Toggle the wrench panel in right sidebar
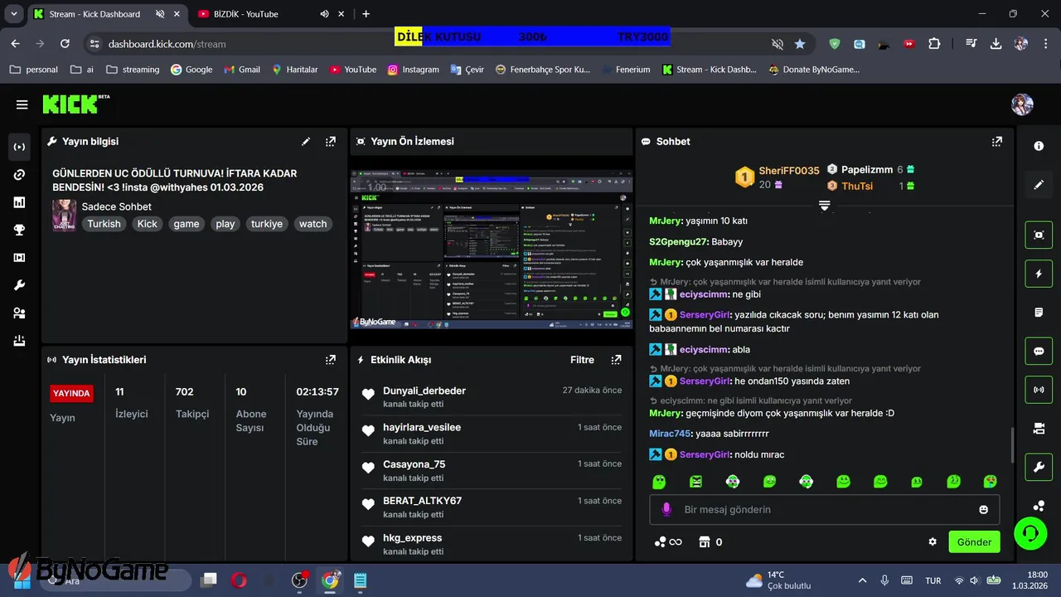Screen dimensions: 1061x597 click(x=1039, y=468)
